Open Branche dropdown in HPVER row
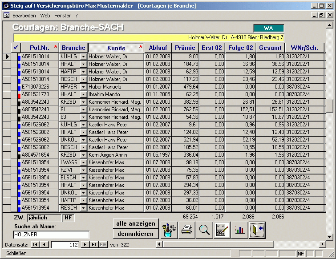The width and height of the screenshot is (336, 259). click(x=83, y=87)
